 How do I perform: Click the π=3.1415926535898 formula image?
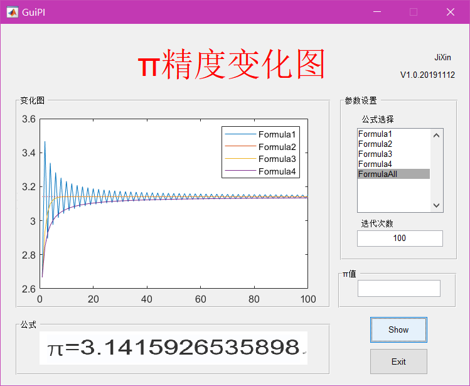tap(174, 348)
